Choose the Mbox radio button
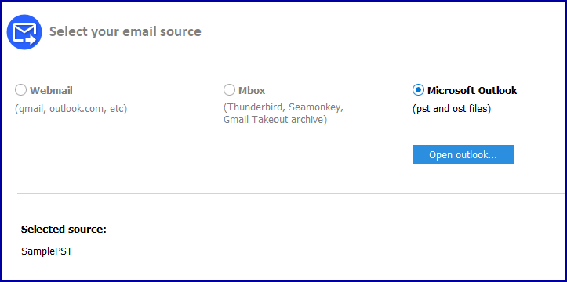The image size is (567, 282). (x=229, y=90)
